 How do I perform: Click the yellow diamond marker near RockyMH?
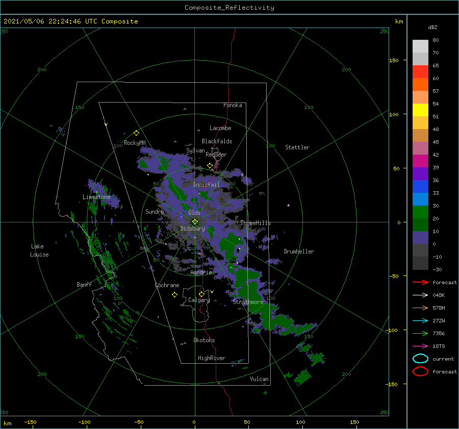pos(136,133)
